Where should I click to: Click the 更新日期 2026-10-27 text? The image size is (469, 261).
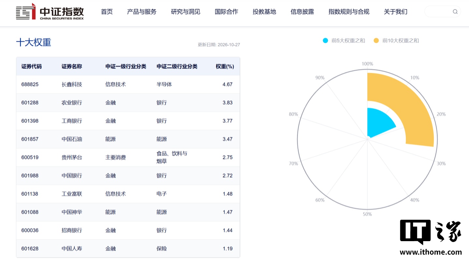pos(219,45)
